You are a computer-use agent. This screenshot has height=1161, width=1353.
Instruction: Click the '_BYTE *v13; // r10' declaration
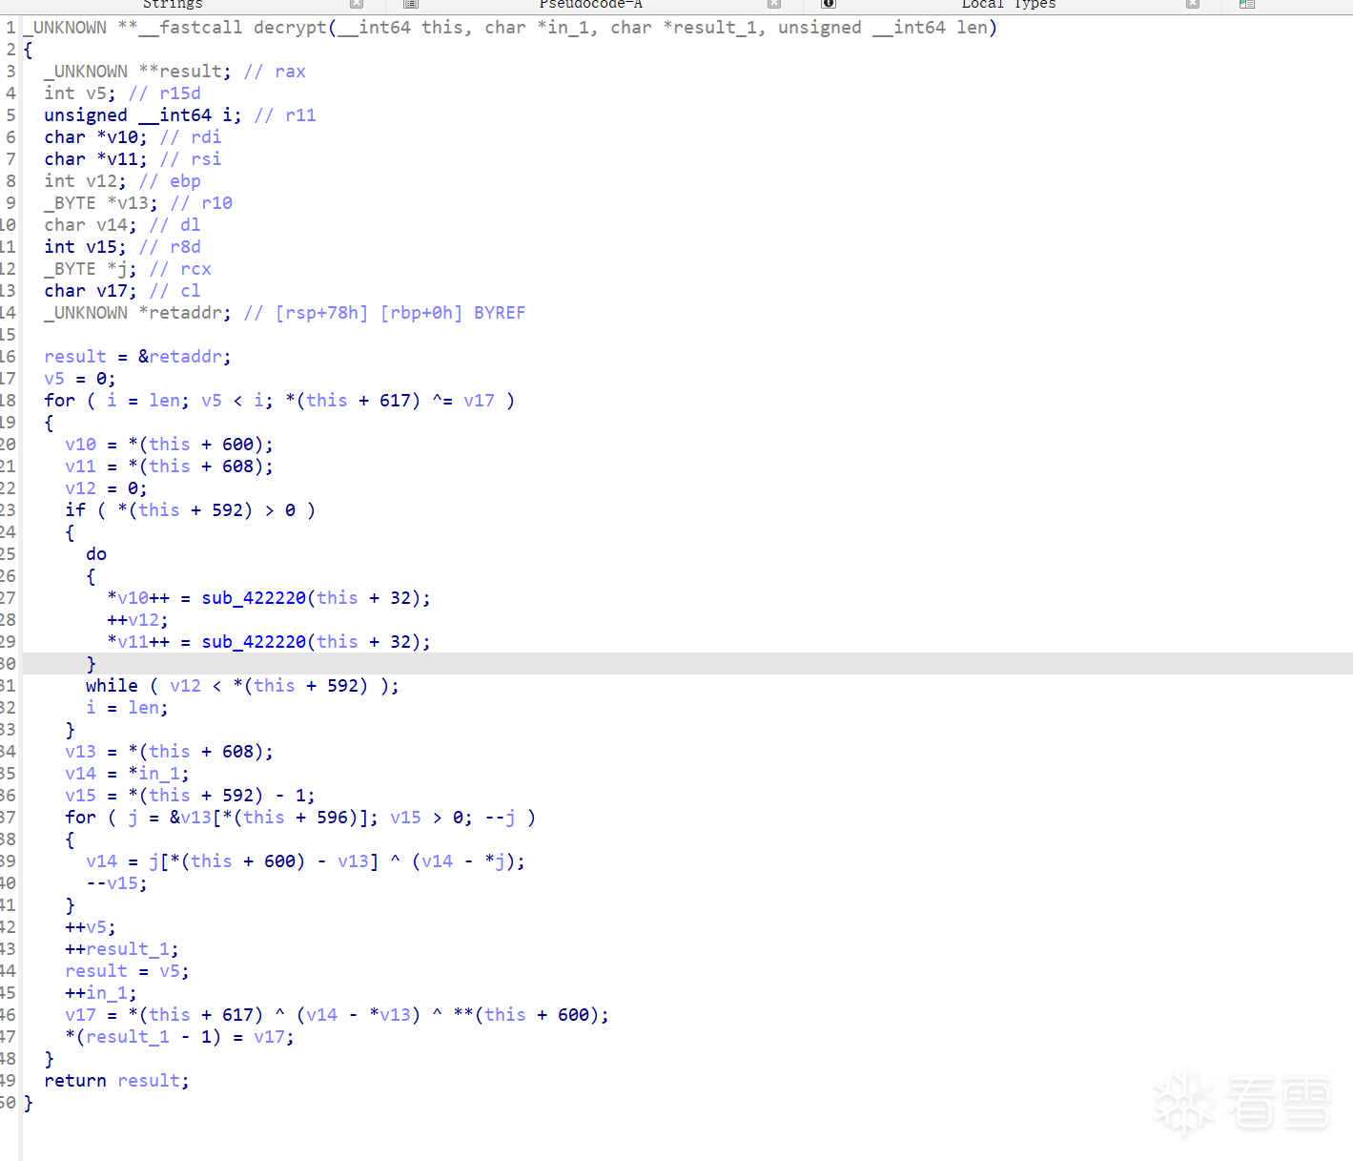pyautogui.click(x=138, y=203)
